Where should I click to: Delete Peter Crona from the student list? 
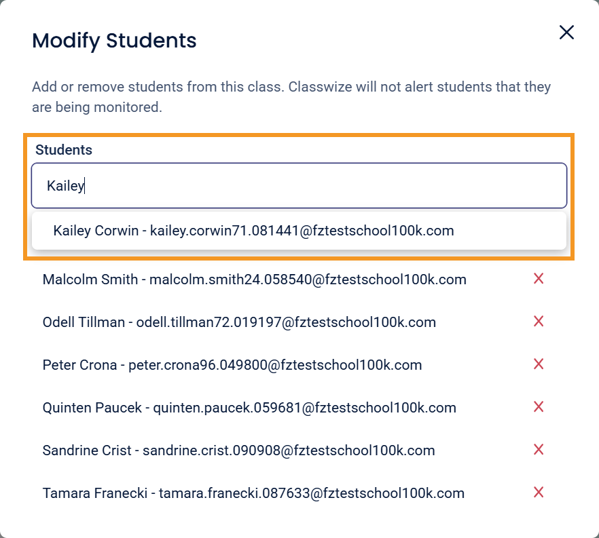point(539,364)
